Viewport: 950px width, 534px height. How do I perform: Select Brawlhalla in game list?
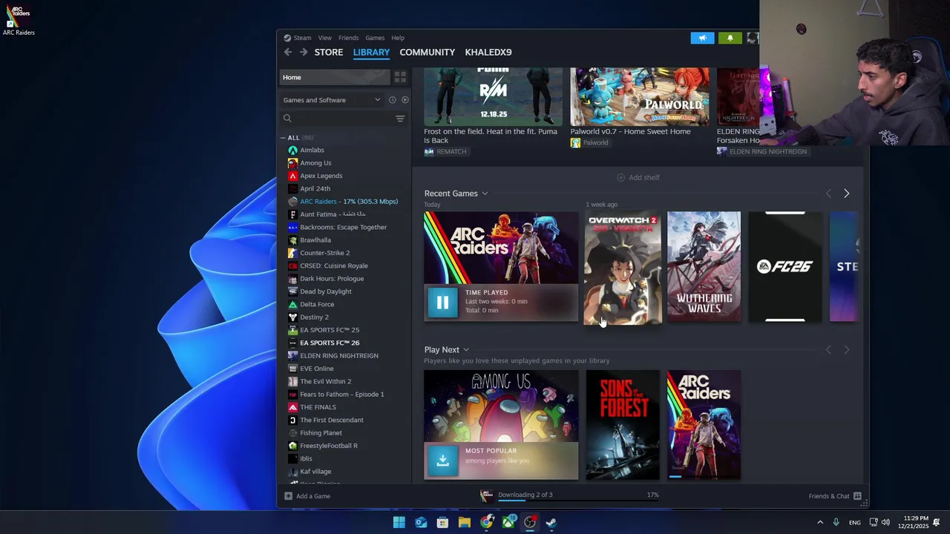tap(315, 240)
